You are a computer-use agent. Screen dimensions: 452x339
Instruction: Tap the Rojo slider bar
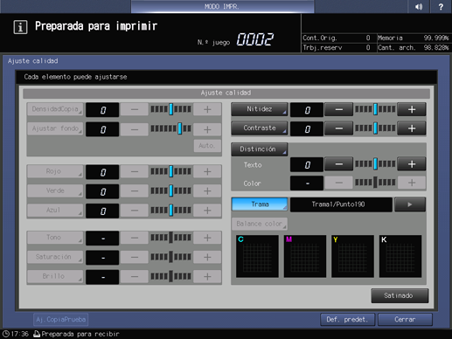171,171
